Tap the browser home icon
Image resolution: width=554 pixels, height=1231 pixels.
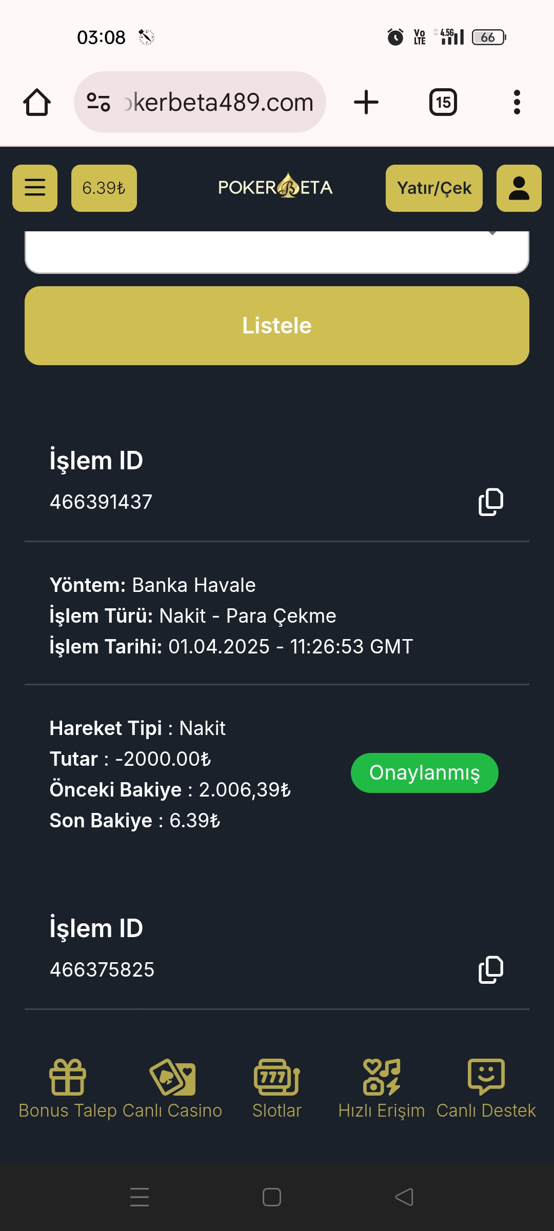(37, 102)
